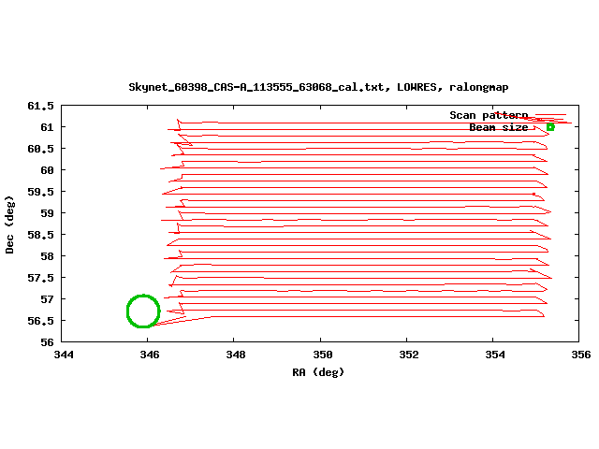The height and width of the screenshot is (449, 599).
Task: Click the y-axis tick label 60.5
Action: click(x=40, y=149)
